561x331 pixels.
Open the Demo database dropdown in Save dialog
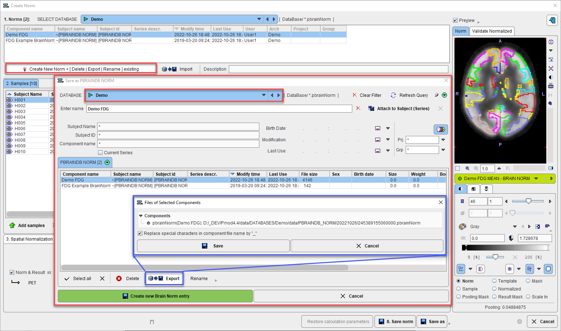pyautogui.click(x=264, y=95)
